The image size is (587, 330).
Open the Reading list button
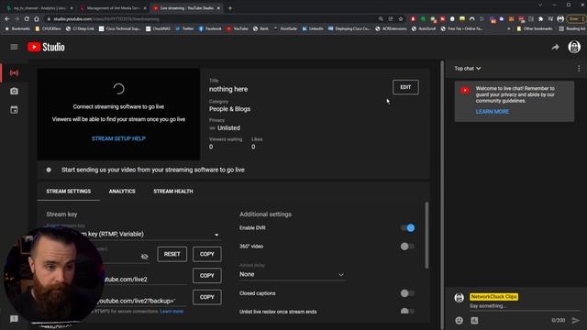coord(572,28)
